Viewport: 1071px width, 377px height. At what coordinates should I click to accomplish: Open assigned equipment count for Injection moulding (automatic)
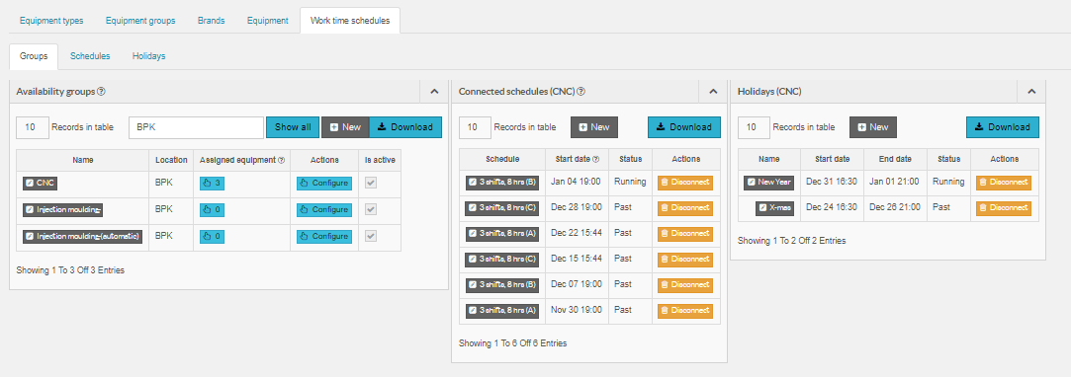point(213,237)
